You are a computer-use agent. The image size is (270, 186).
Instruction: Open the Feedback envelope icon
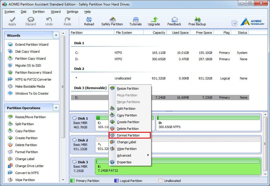174,20
